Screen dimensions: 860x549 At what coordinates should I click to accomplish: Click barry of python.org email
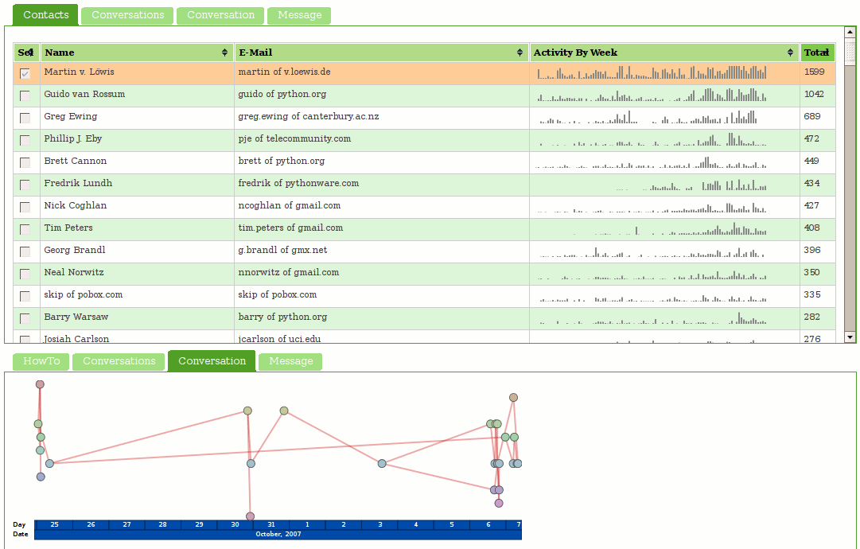pos(282,317)
